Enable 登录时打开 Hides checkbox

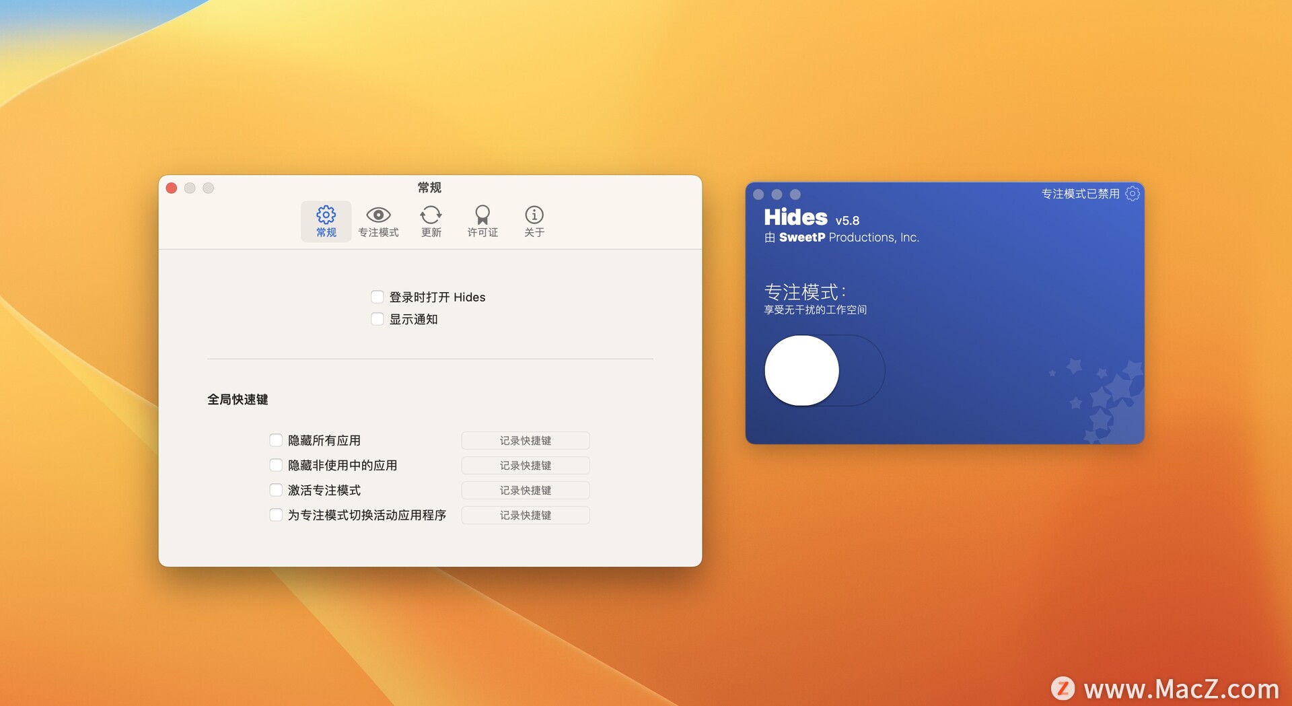tap(378, 297)
